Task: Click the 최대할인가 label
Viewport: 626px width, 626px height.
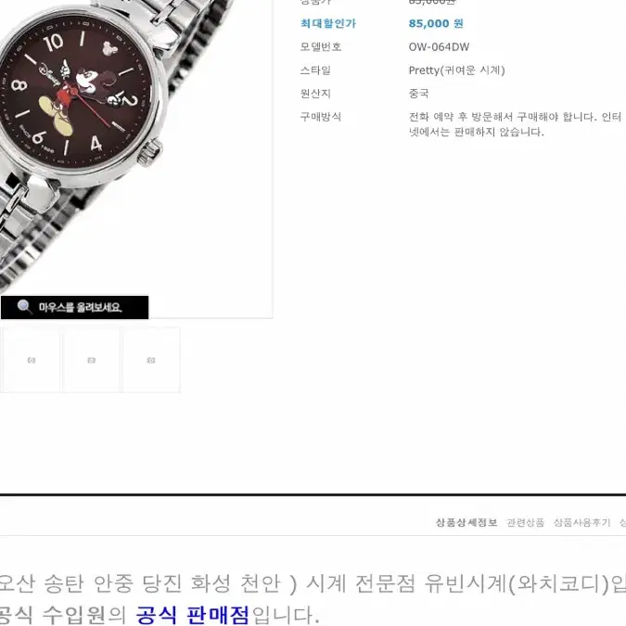Action: [327, 23]
